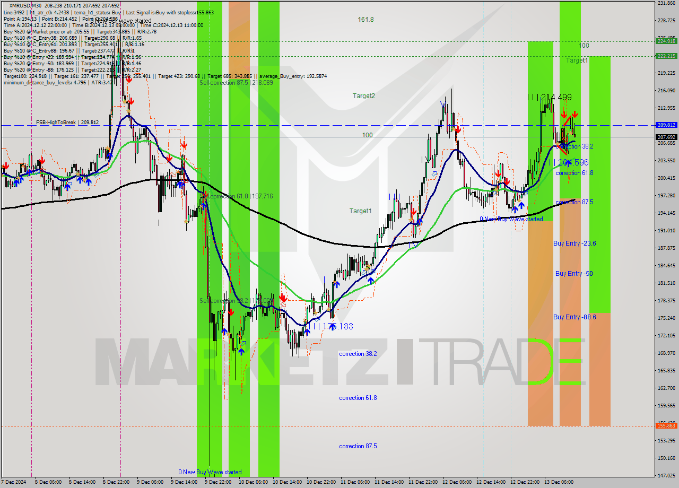The width and height of the screenshot is (679, 488).
Task: Click the 'FSB-HighToBreak | 209.812' label
Action: 67,123
